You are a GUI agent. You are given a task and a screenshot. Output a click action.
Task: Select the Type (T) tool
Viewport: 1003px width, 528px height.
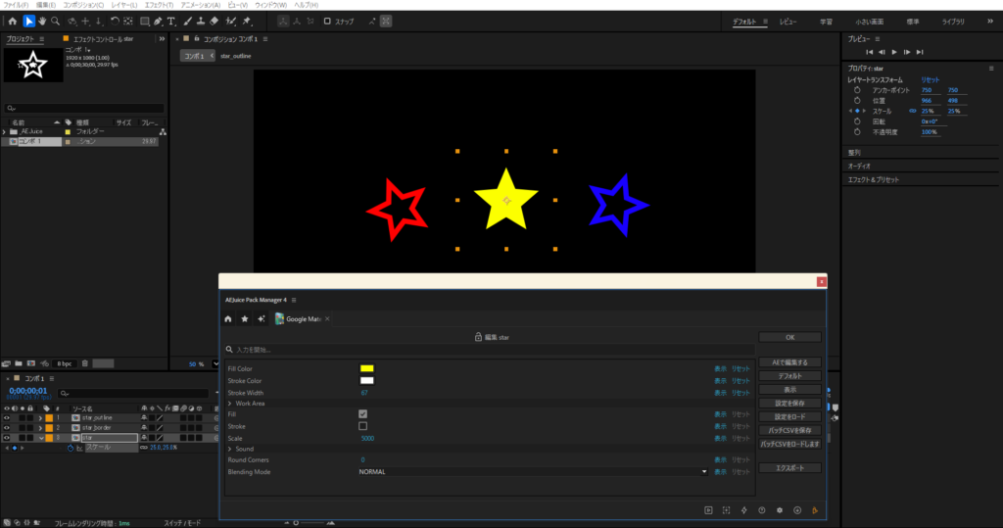172,21
